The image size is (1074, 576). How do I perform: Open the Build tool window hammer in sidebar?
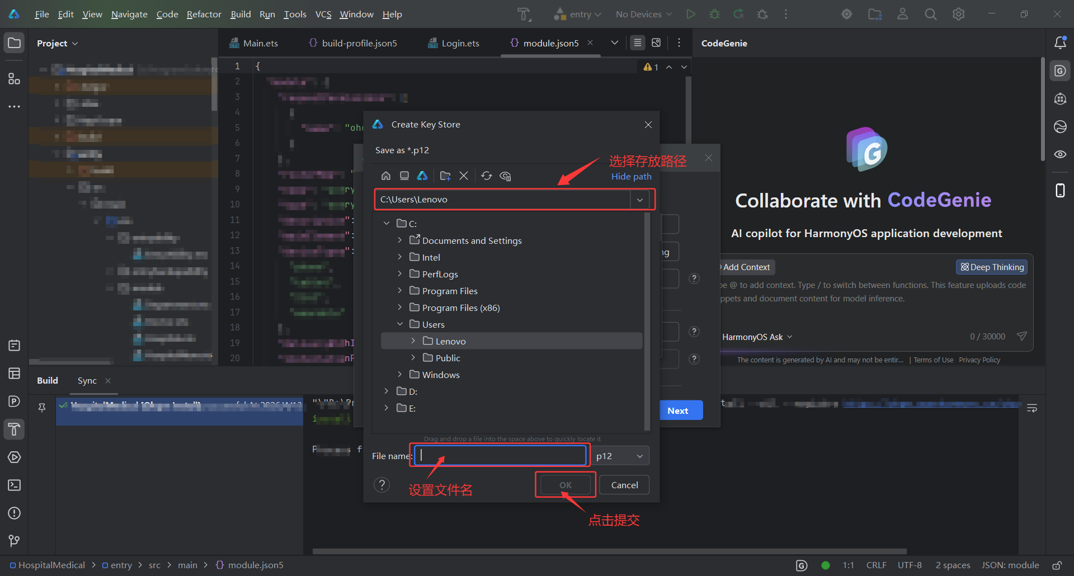[14, 429]
